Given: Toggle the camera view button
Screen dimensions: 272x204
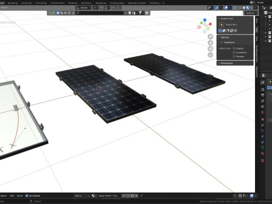Looking at the screenshot, I should [210, 49].
